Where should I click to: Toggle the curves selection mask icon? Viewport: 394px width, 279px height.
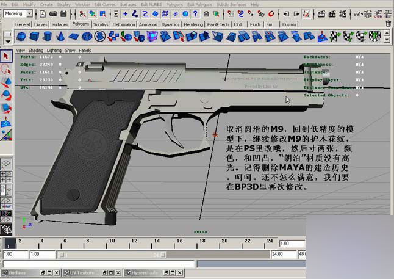[145, 14]
